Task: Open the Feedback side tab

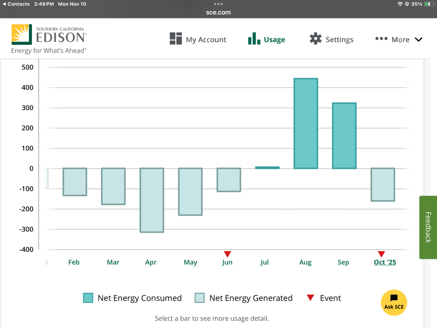Action: (428, 227)
